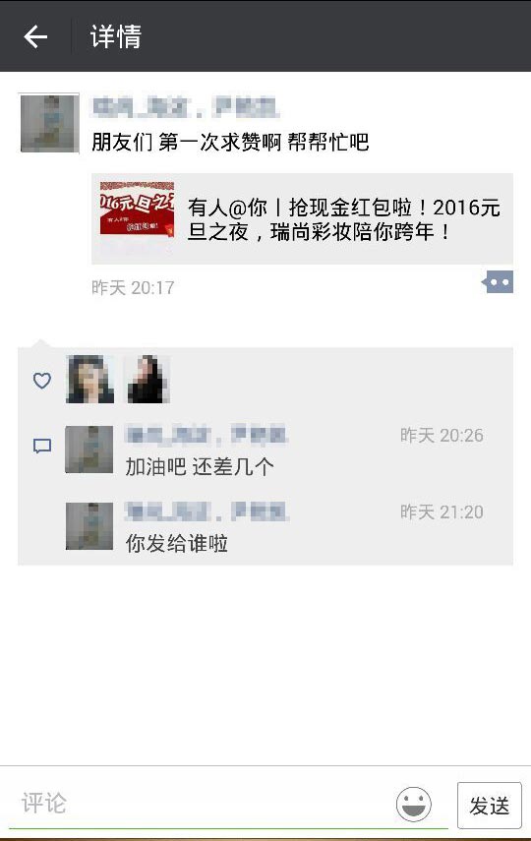Tap the heart likes icon
Screen dimensions: 531x841
pos(42,381)
